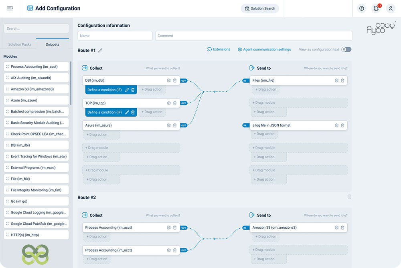Open the help question mark icon
Image resolution: width=401 pixels, height=268 pixels.
pyautogui.click(x=362, y=8)
